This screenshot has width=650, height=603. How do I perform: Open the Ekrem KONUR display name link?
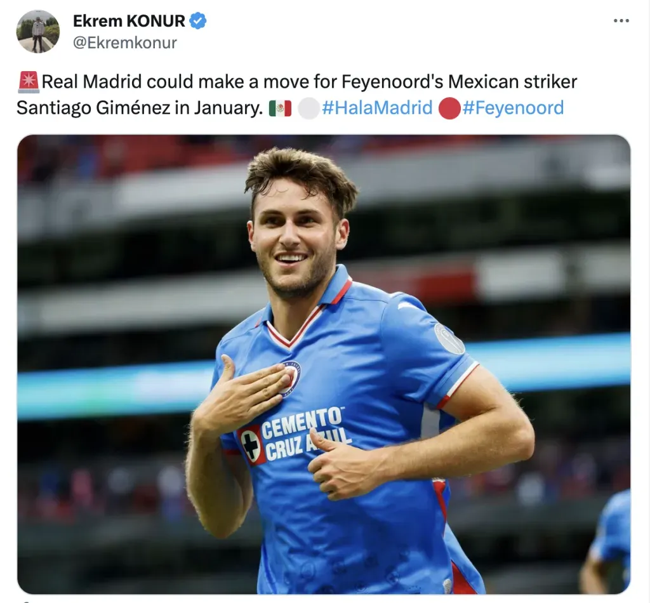[x=129, y=21]
